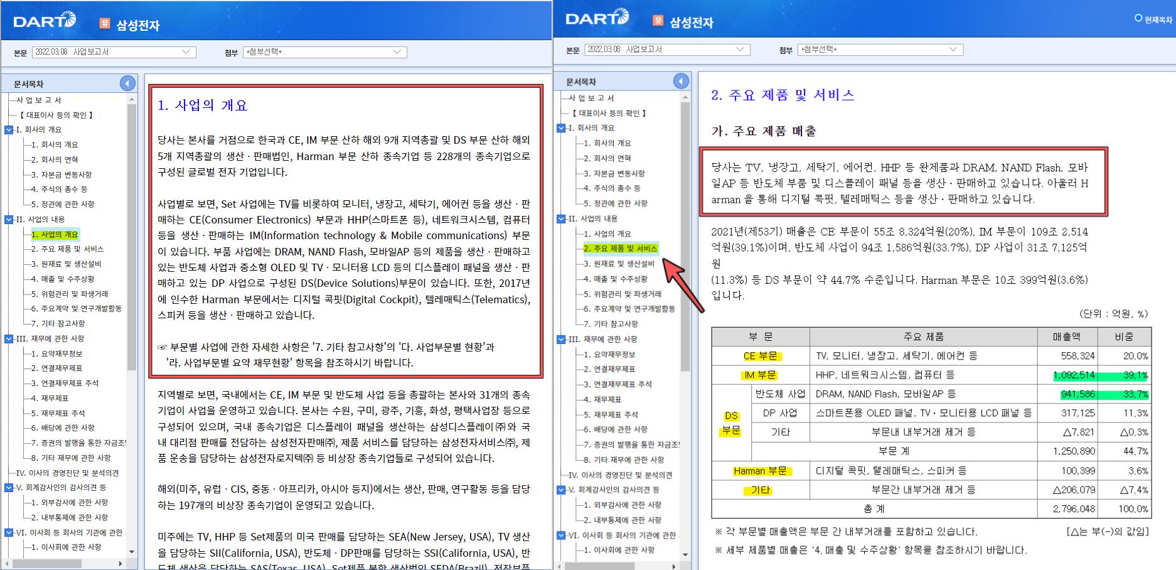The image size is (1176, 570).
Task: Collapse 'V. 회계감사인의 감사의견 등' in right tree
Action: [561, 490]
